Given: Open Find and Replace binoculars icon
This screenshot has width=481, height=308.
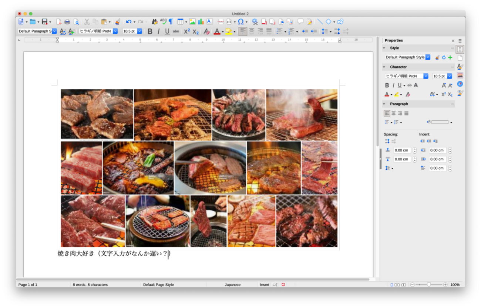Looking at the screenshot, I should [155, 22].
